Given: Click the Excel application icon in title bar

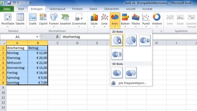Looking at the screenshot, I should (x=2, y=3).
